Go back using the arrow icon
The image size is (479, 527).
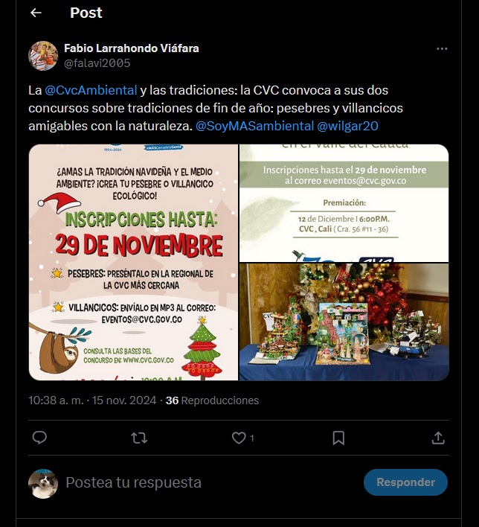(36, 13)
